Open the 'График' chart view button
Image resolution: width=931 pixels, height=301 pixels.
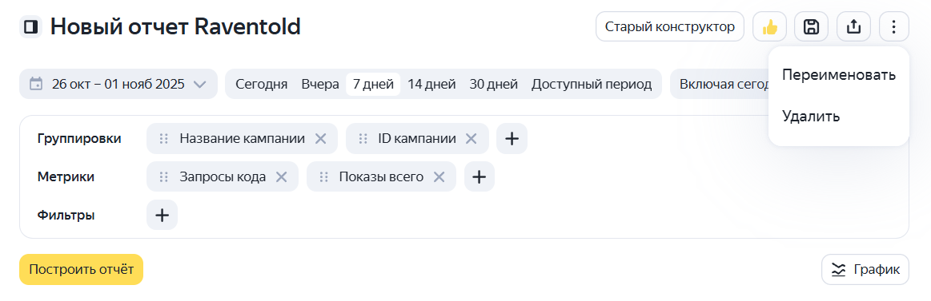pyautogui.click(x=865, y=270)
